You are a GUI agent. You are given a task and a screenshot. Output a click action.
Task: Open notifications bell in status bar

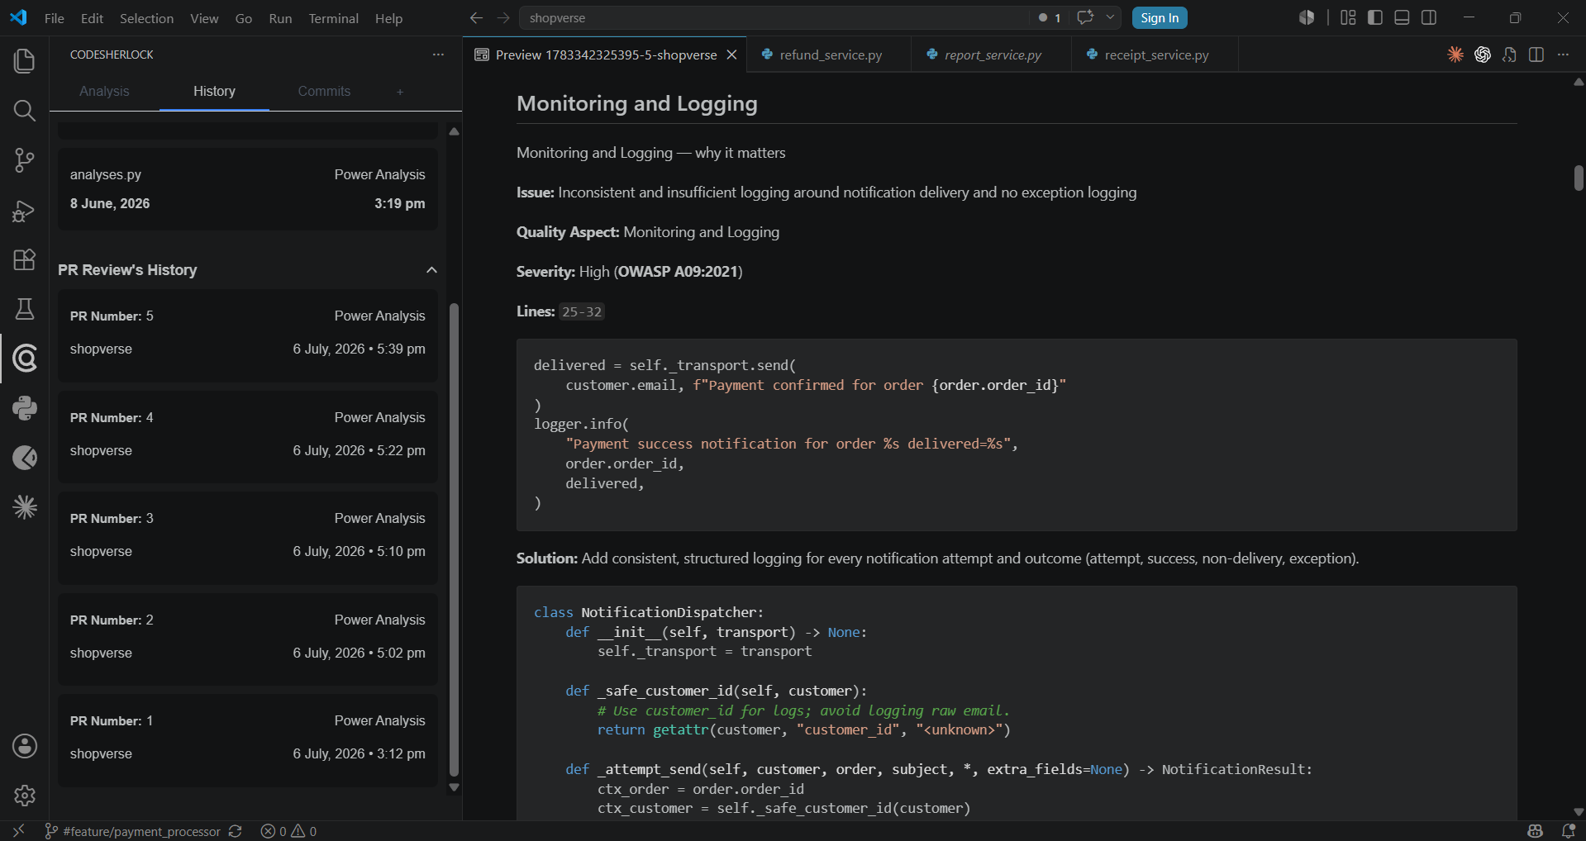(1569, 831)
